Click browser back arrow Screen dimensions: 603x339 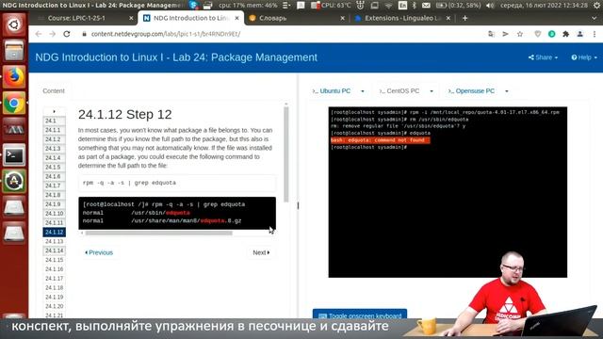[38, 34]
